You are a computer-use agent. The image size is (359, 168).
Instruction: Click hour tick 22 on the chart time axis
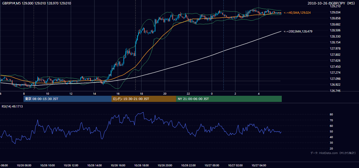[x=188, y=94]
